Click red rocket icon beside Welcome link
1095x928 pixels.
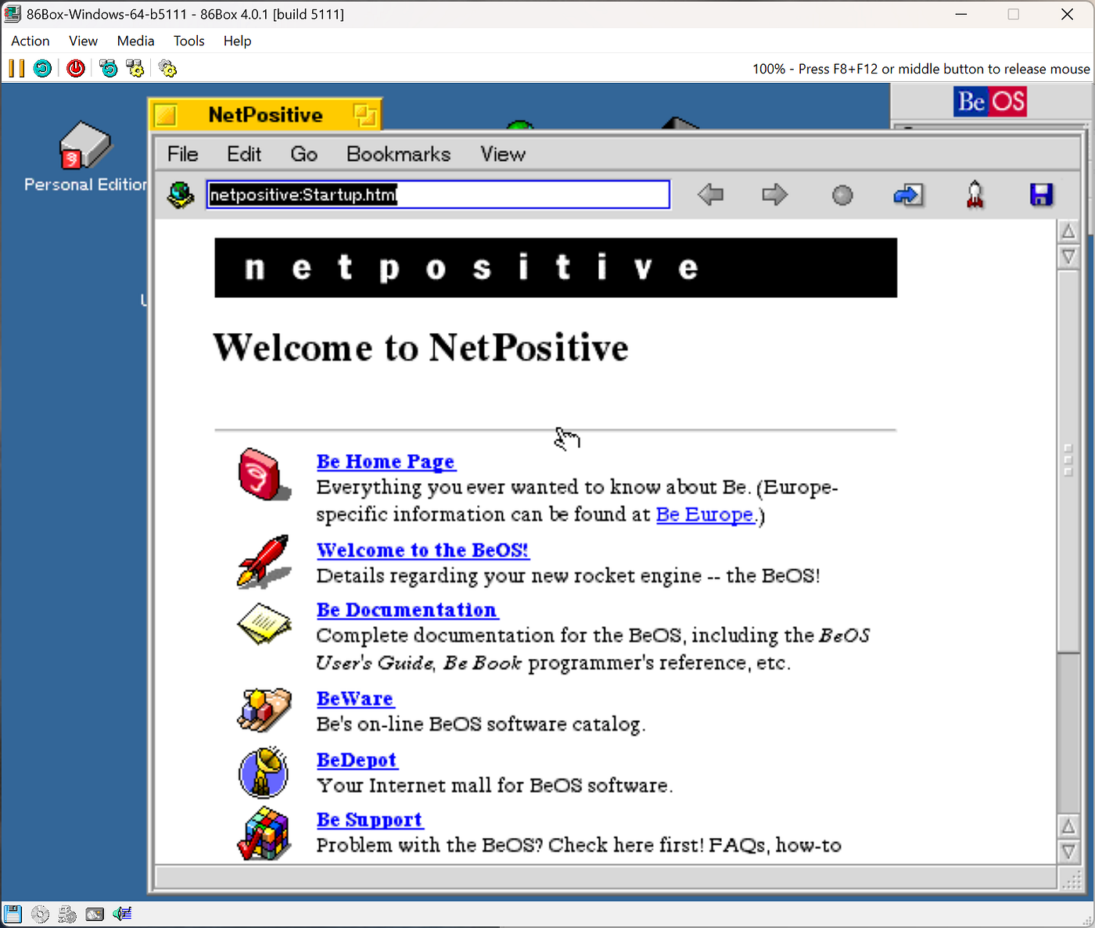(264, 561)
